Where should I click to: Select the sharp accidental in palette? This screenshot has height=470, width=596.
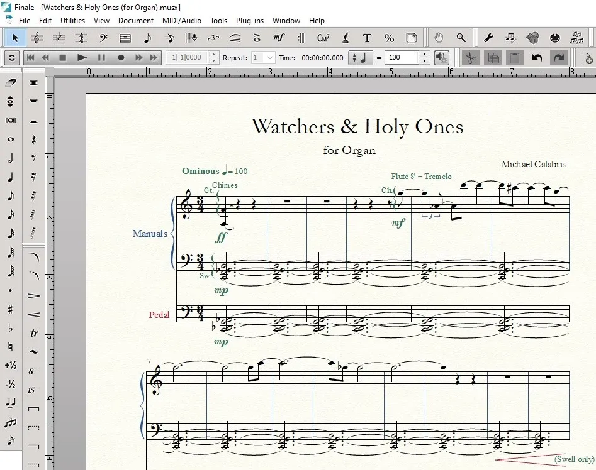pos(11,310)
